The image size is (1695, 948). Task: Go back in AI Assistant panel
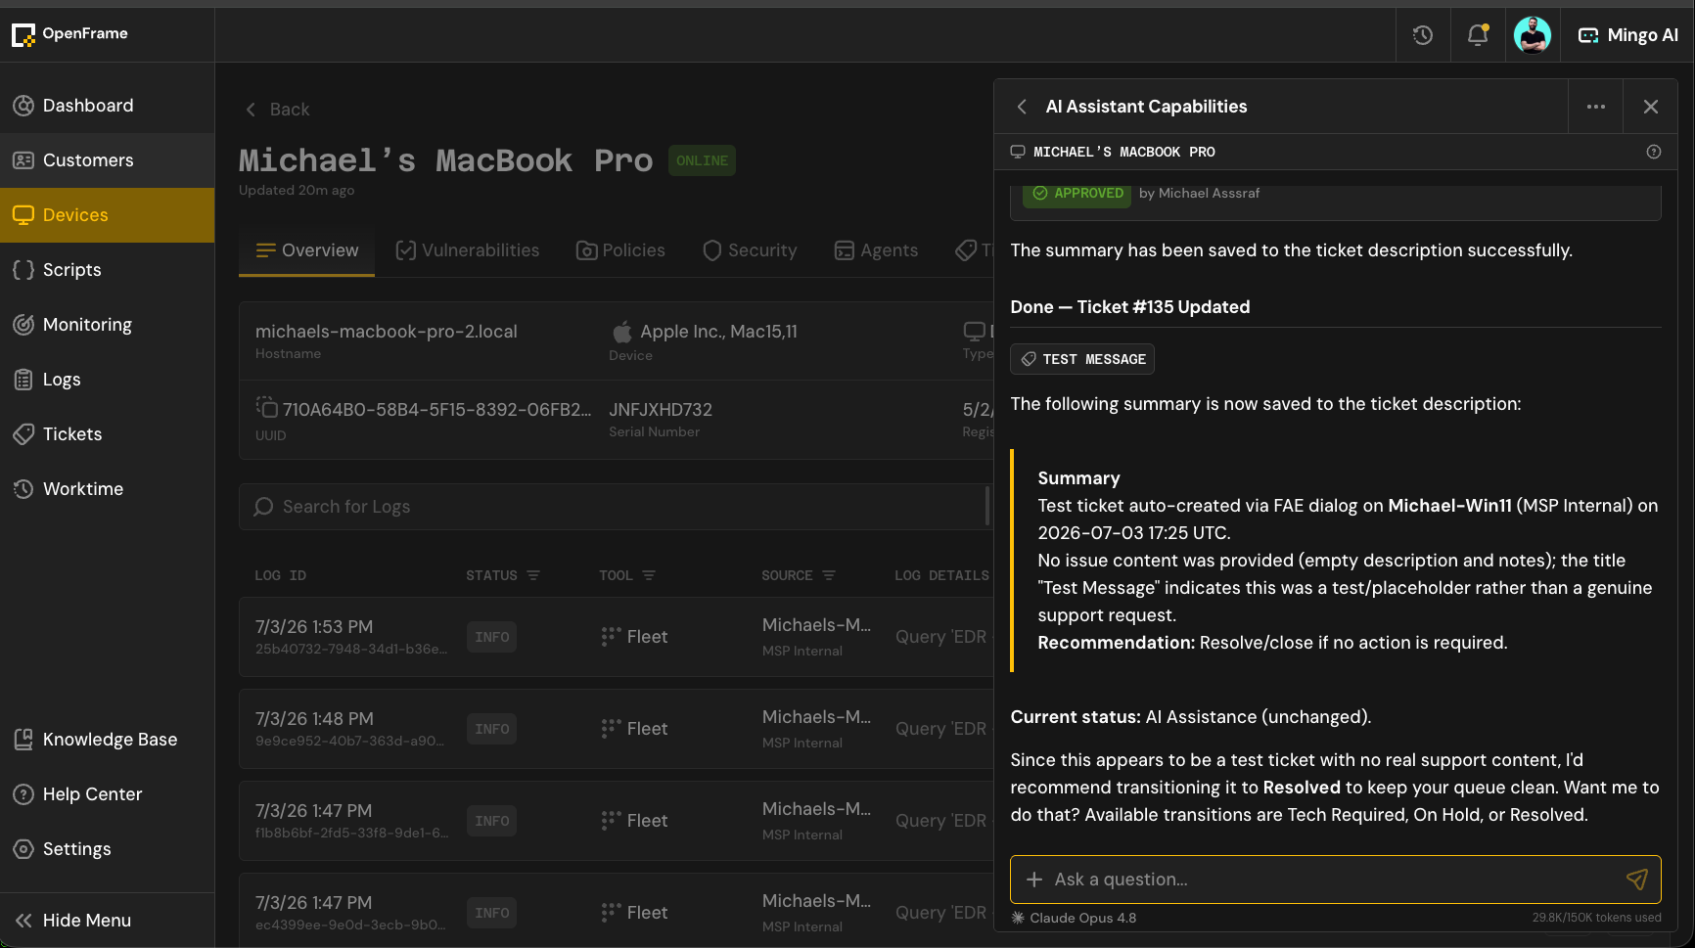click(x=1022, y=107)
